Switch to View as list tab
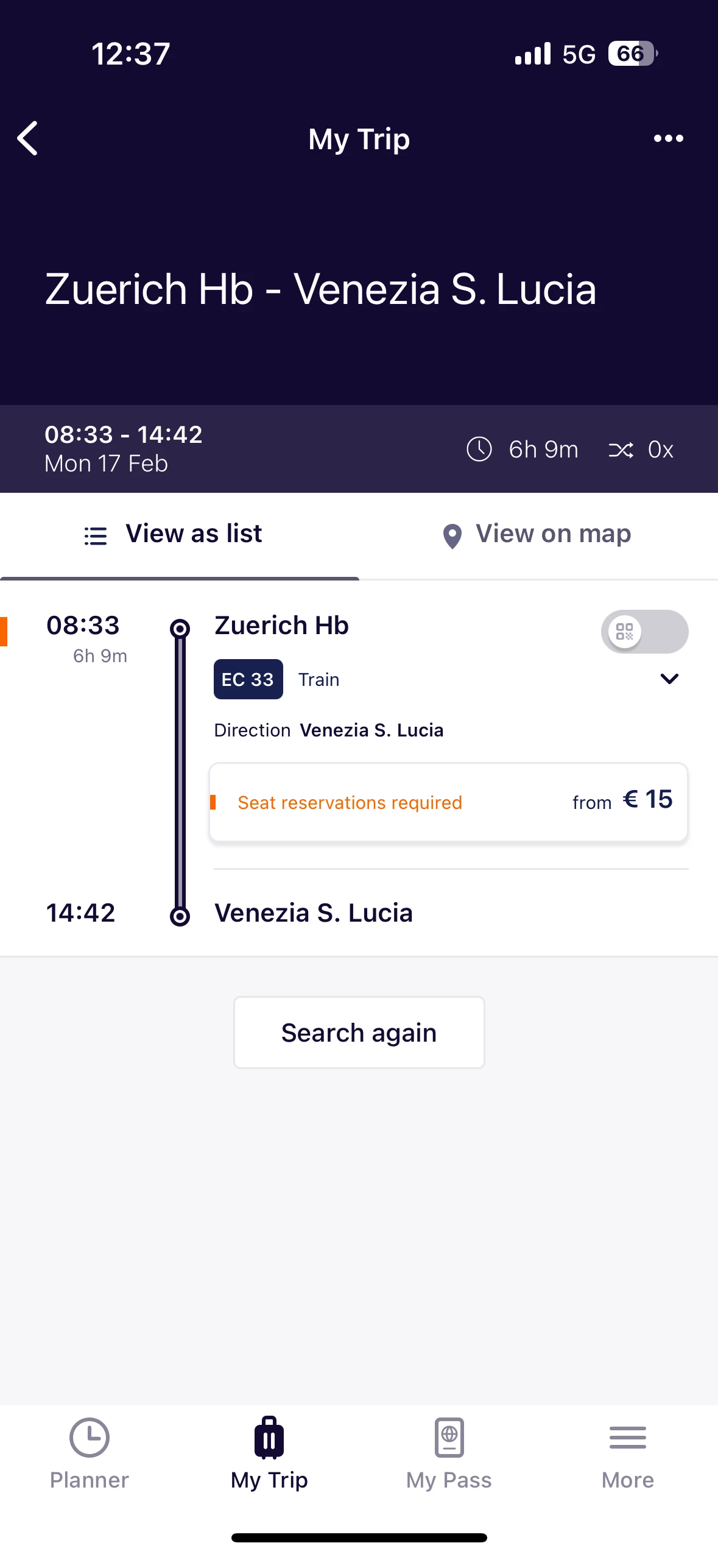 (180, 535)
